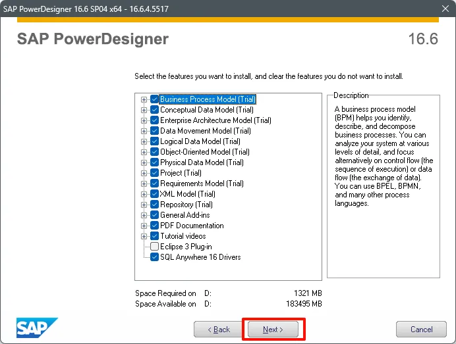This screenshot has width=456, height=344.
Task: Toggle Enterprise Architecture Model (Trial) checkbox
Action: click(154, 120)
